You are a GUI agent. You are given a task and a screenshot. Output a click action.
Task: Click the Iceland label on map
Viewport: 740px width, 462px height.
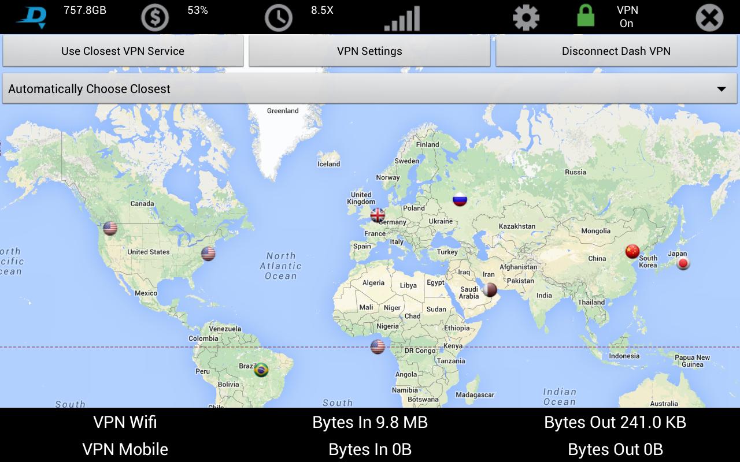click(x=329, y=164)
